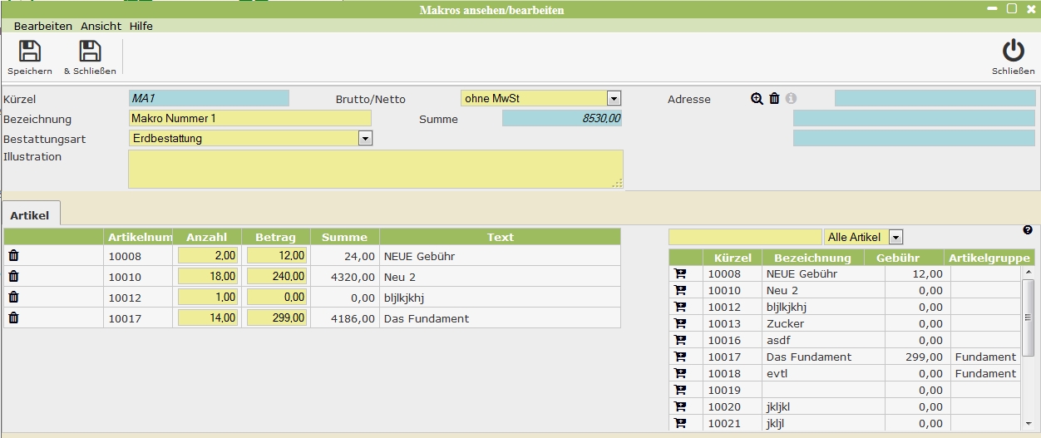
Task: Open the Bearbeiten menu
Action: [x=43, y=26]
